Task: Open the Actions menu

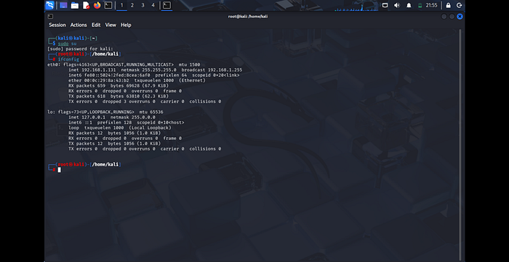Action: [79, 25]
